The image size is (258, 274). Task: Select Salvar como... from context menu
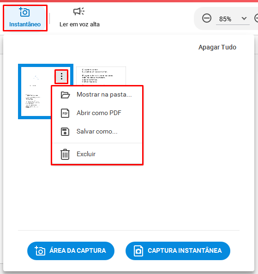point(97,131)
